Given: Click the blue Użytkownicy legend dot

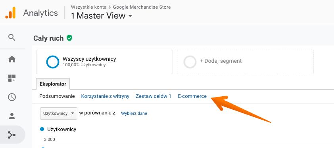Looking at the screenshot, I should coord(42,129).
